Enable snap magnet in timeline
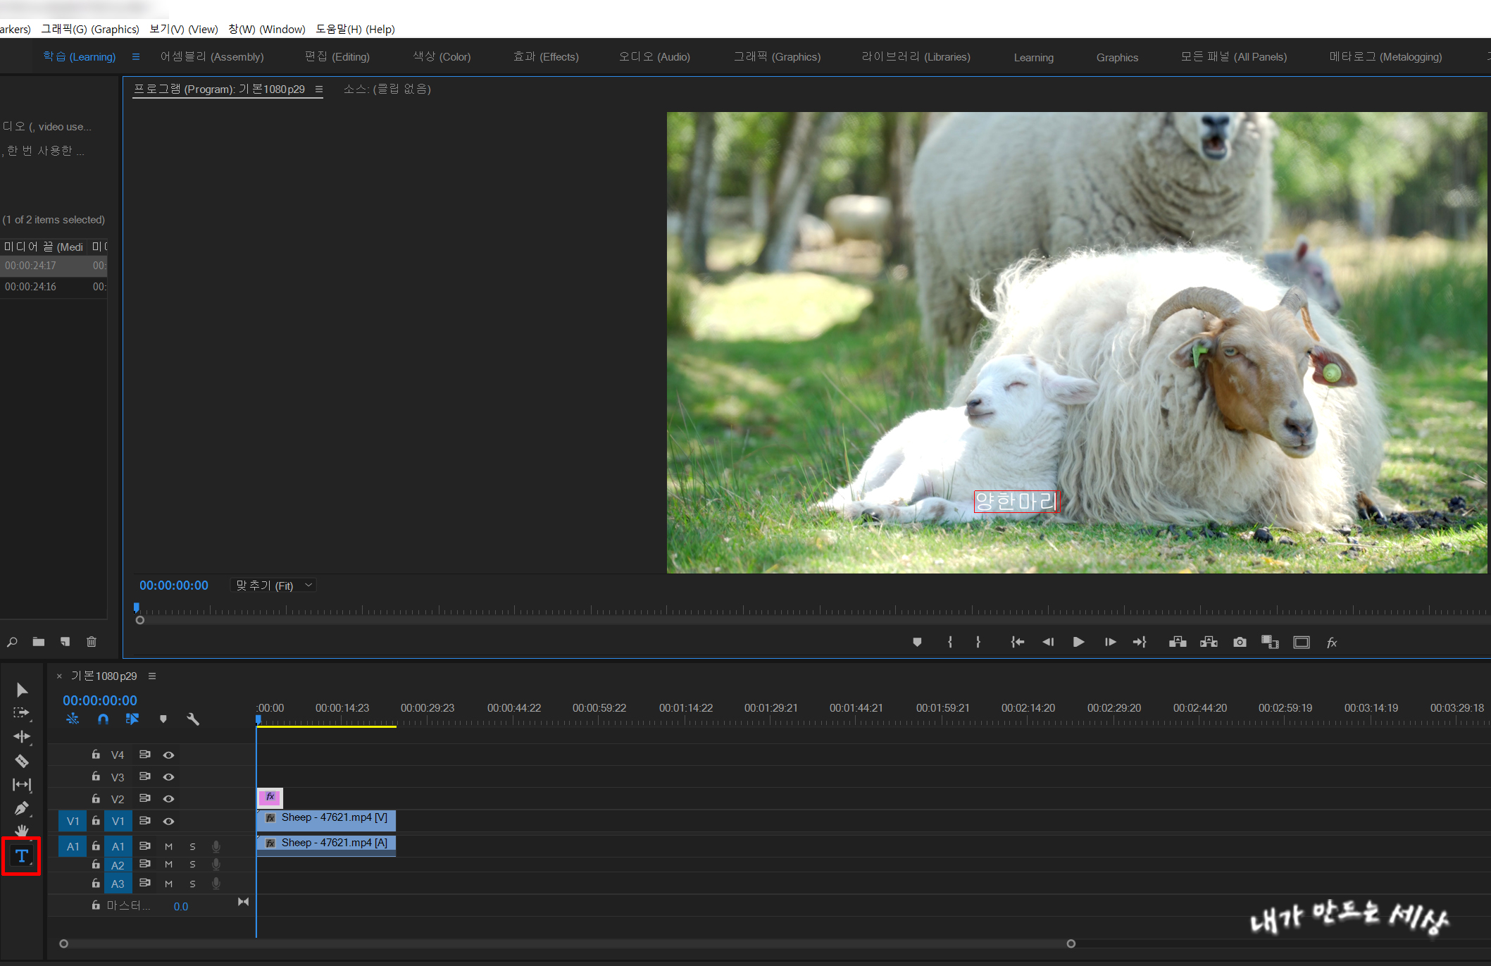 click(x=103, y=719)
